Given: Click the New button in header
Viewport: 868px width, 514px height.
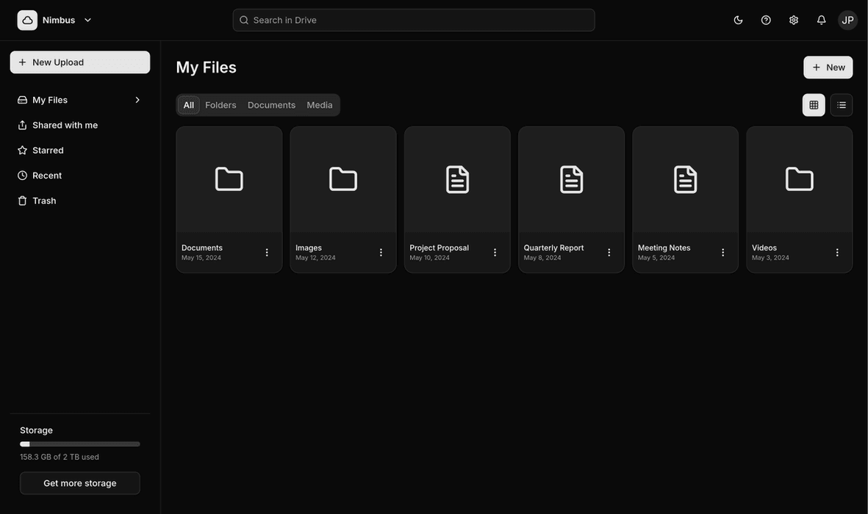Looking at the screenshot, I should (828, 67).
